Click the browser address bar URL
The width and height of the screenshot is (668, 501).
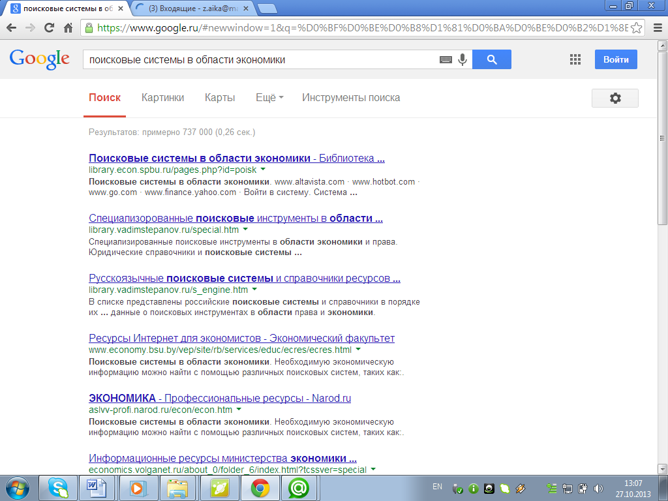(x=362, y=28)
